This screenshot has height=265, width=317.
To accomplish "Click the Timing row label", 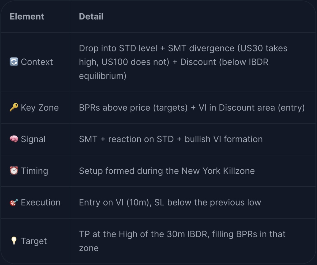I will [35, 171].
